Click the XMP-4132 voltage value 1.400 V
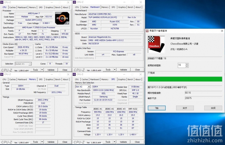This screenshot has height=145, width=225. pos(133,135)
